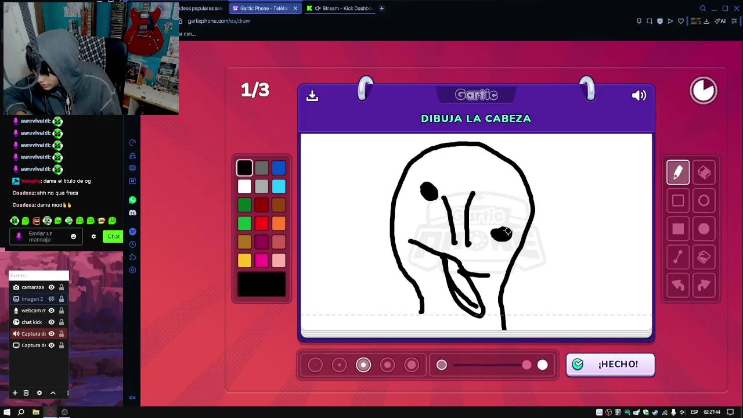
Task: Select chat kick source row
Action: pyautogui.click(x=38, y=322)
